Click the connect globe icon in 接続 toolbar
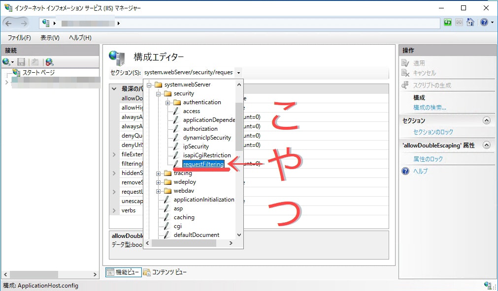 (x=6, y=62)
